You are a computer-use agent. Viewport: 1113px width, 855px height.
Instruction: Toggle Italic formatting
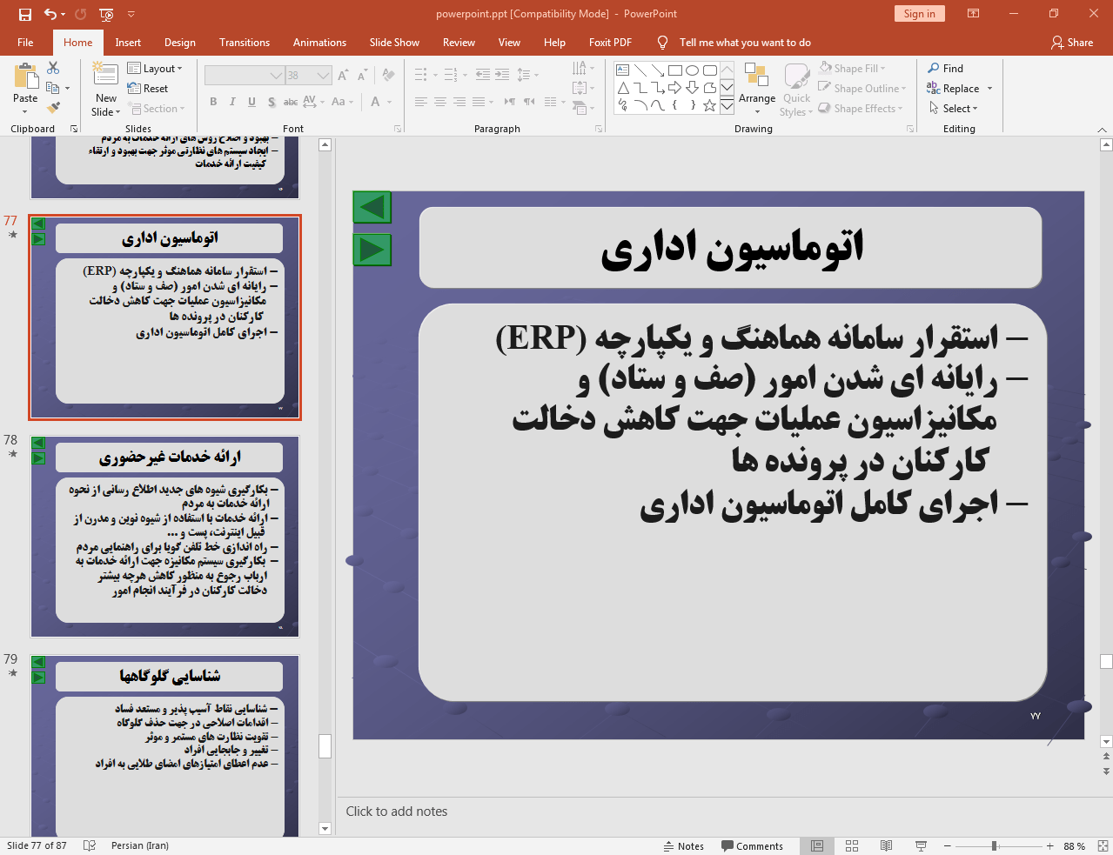click(232, 102)
